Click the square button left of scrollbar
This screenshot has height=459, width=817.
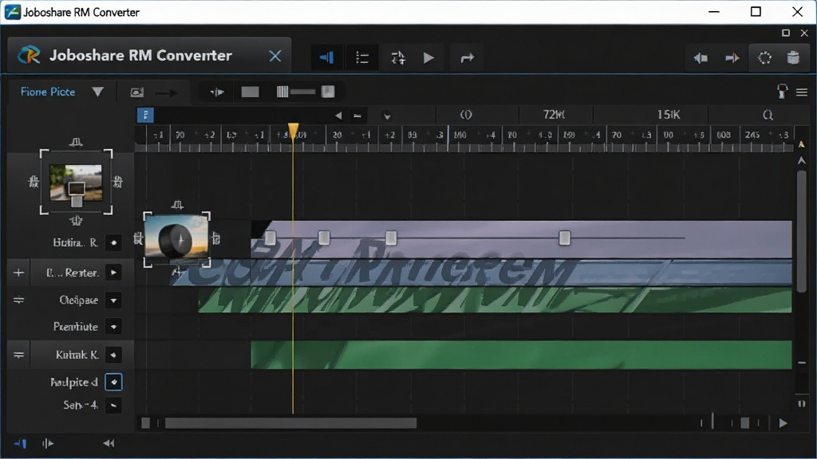pos(146,423)
